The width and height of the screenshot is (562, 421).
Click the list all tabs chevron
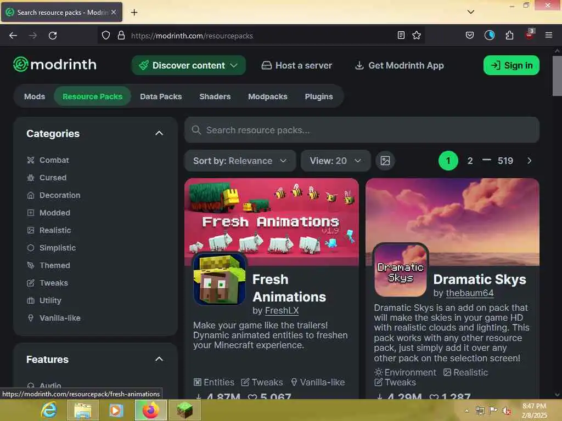coord(470,12)
